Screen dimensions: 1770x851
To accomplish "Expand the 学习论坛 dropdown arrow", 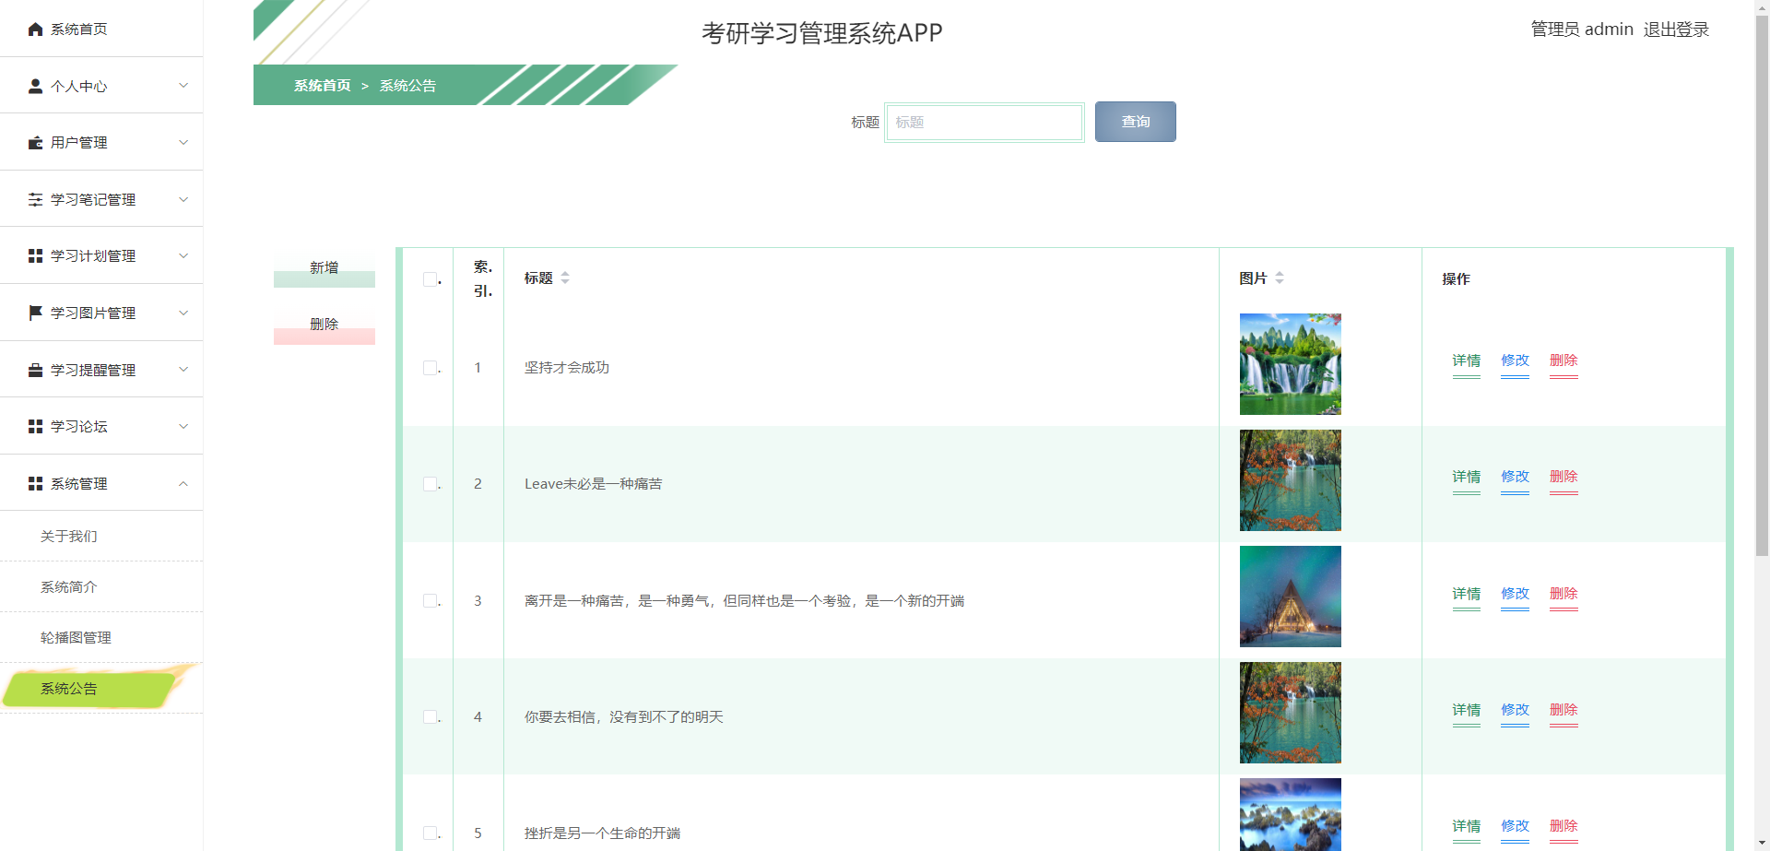I will pos(183,425).
